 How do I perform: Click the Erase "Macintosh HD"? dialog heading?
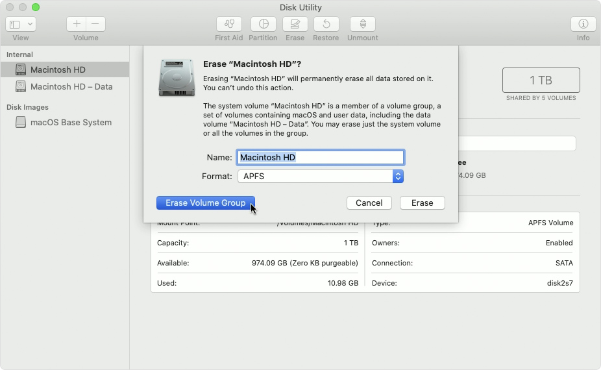tap(252, 64)
